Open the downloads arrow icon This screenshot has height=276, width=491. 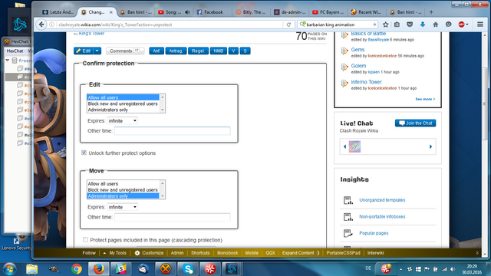[423, 25]
